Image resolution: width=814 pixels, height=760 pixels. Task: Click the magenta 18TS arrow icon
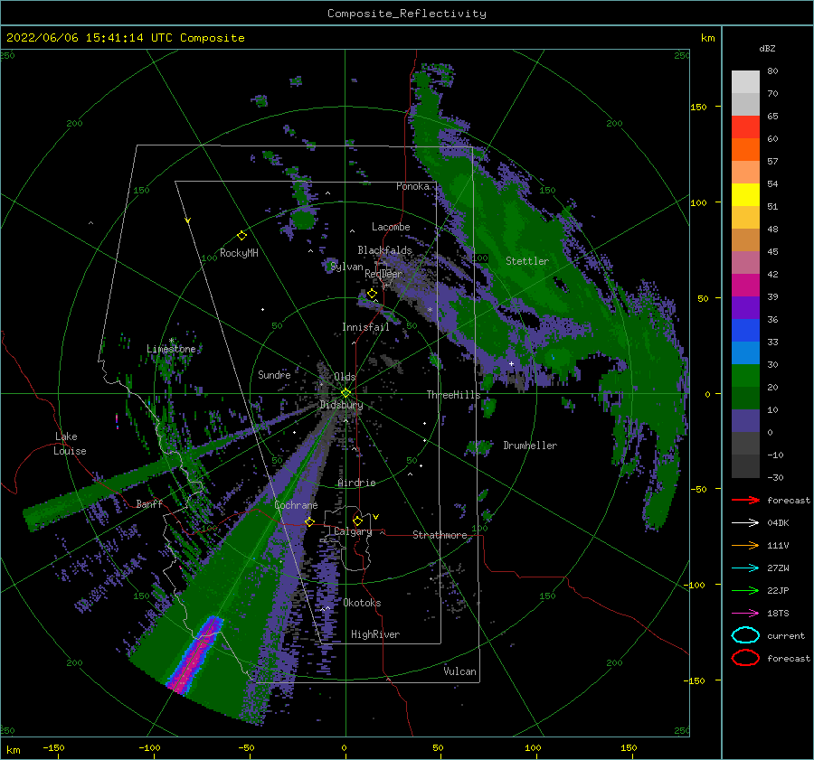point(745,614)
